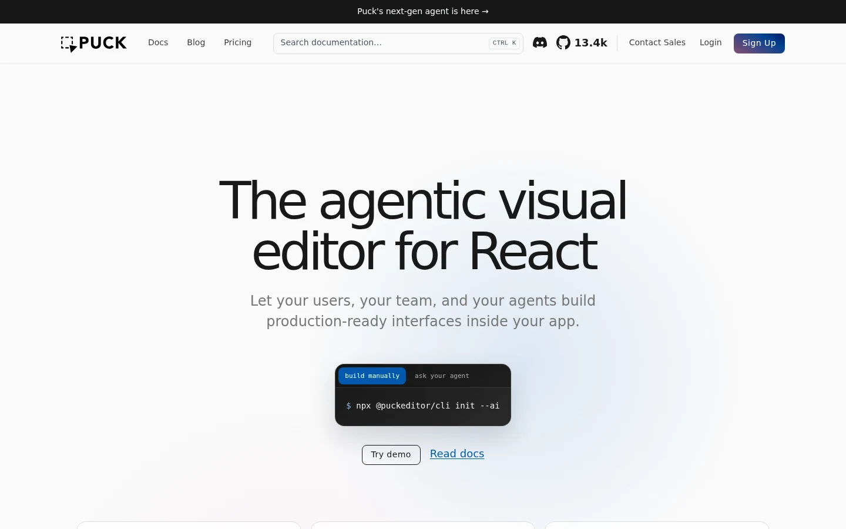This screenshot has height=529, width=846.
Task: Open the Pricing navigation item
Action: pos(238,42)
